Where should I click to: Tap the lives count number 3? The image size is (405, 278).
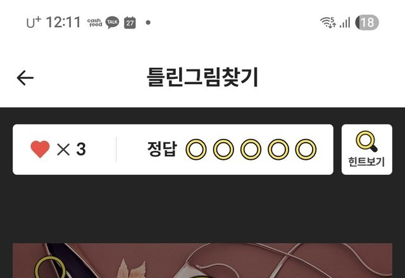81,149
